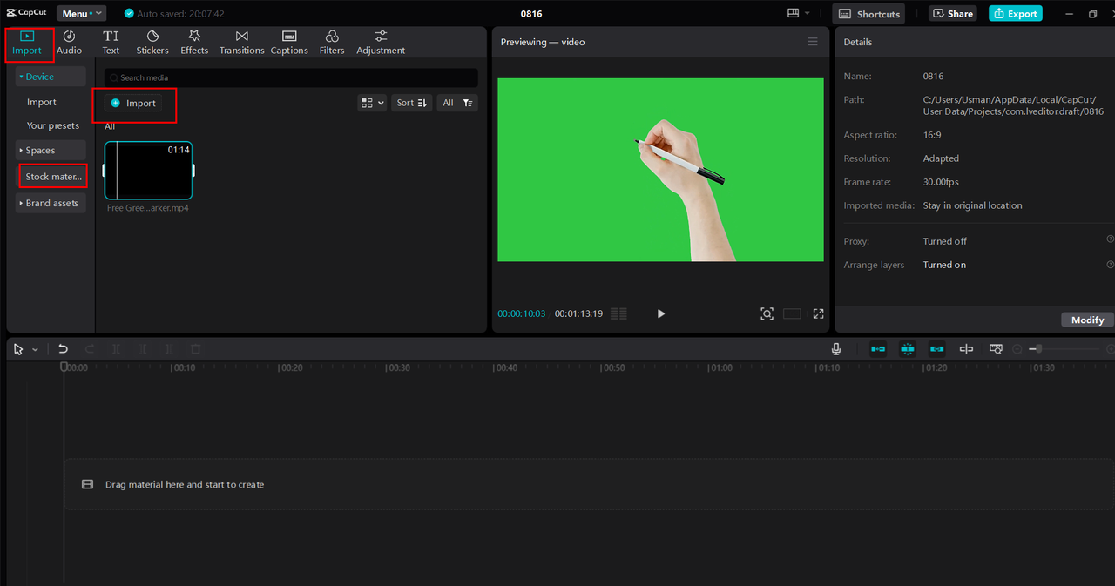1115x586 pixels.
Task: Open the Adjustment tab
Action: 381,43
